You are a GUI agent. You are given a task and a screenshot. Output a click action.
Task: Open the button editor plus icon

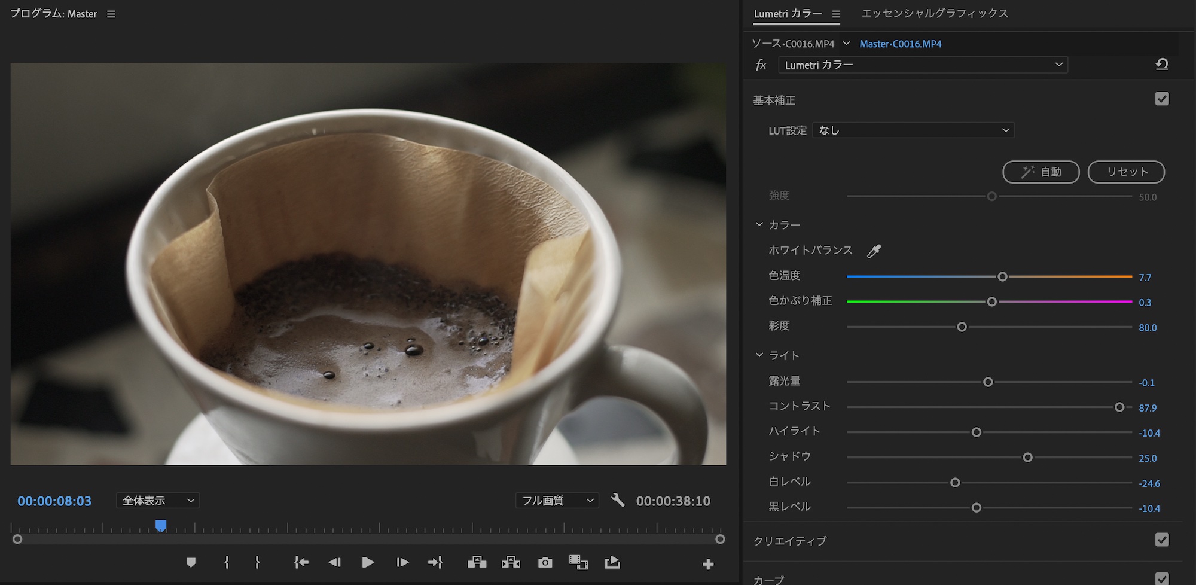click(x=708, y=564)
